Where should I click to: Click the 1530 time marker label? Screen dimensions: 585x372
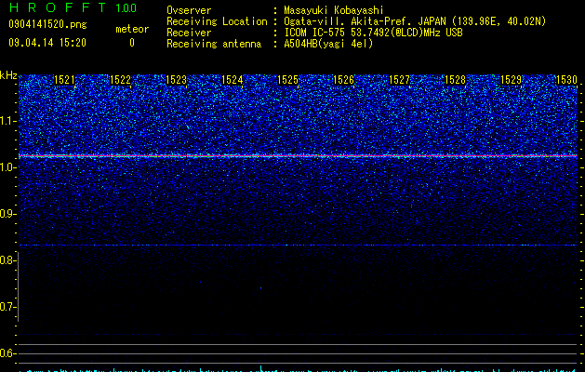tap(567, 80)
